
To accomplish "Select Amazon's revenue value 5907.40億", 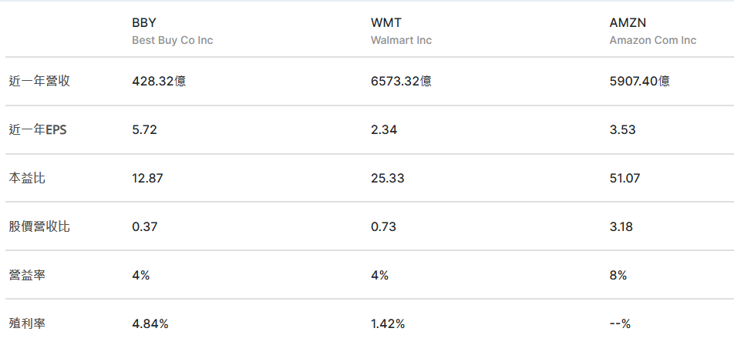I will coord(639,81).
